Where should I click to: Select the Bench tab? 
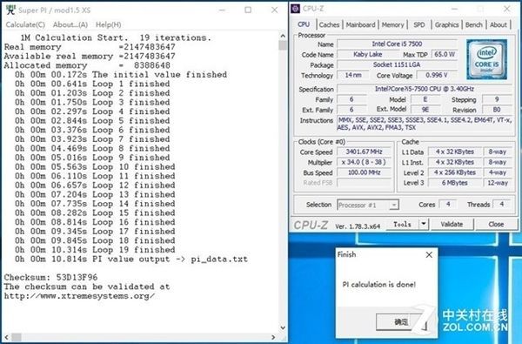coord(473,24)
